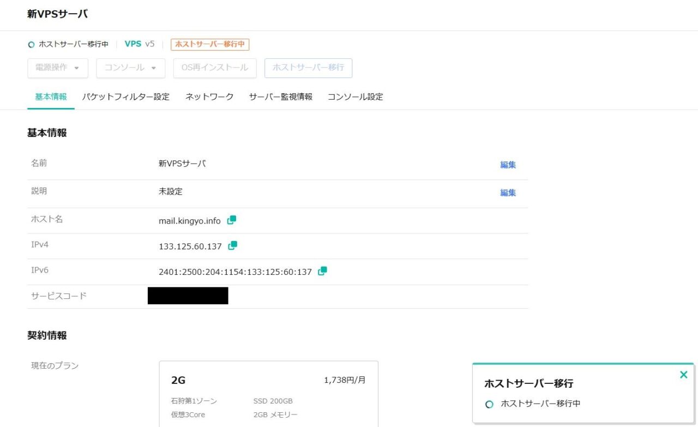Edit the server name via 編集 link
Viewport: 698px width, 427px height.
coord(508,164)
